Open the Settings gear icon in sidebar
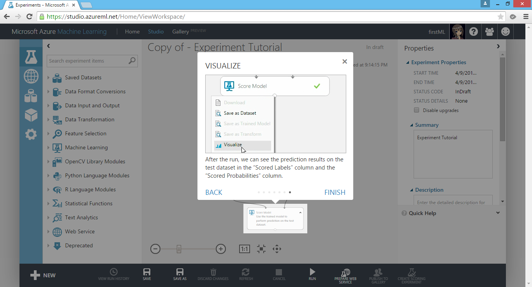This screenshot has width=532, height=287. [31, 135]
